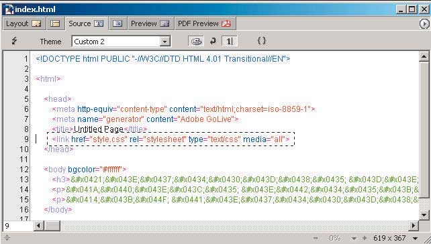Click the index.html document title icon
The image size is (431, 244).
(9, 9)
